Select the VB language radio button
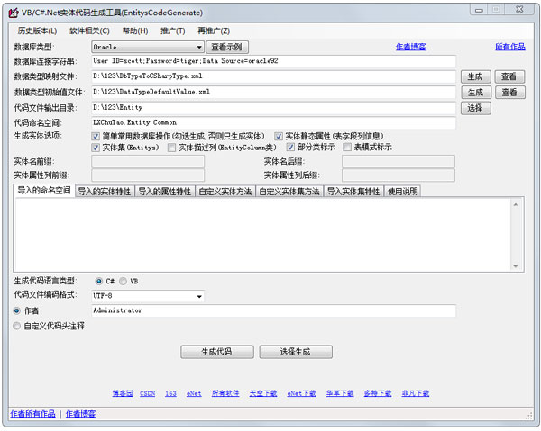 [x=124, y=281]
